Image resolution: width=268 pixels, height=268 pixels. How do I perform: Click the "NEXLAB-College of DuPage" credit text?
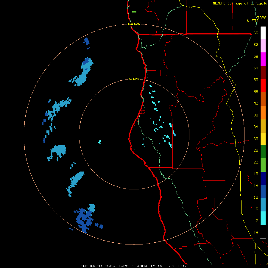click(238, 3)
